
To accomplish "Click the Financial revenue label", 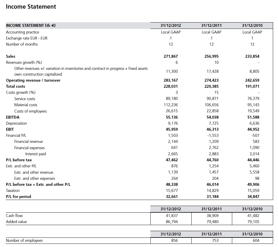I will click(29, 141).
